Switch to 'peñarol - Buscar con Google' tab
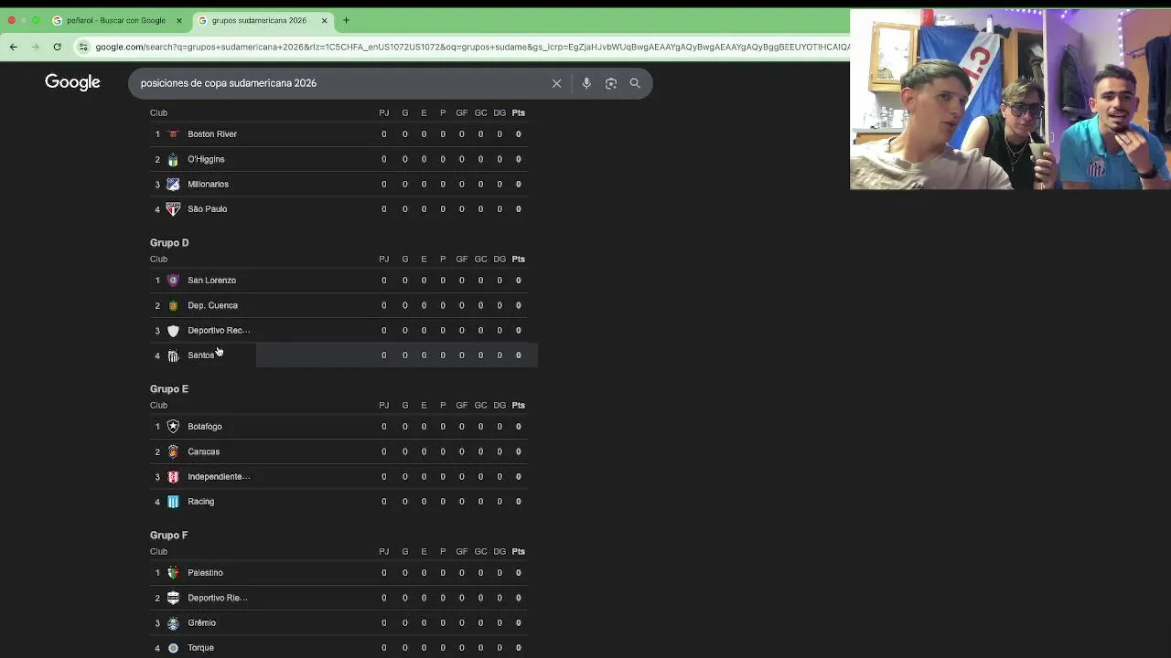The image size is (1171, 658). [x=116, y=20]
